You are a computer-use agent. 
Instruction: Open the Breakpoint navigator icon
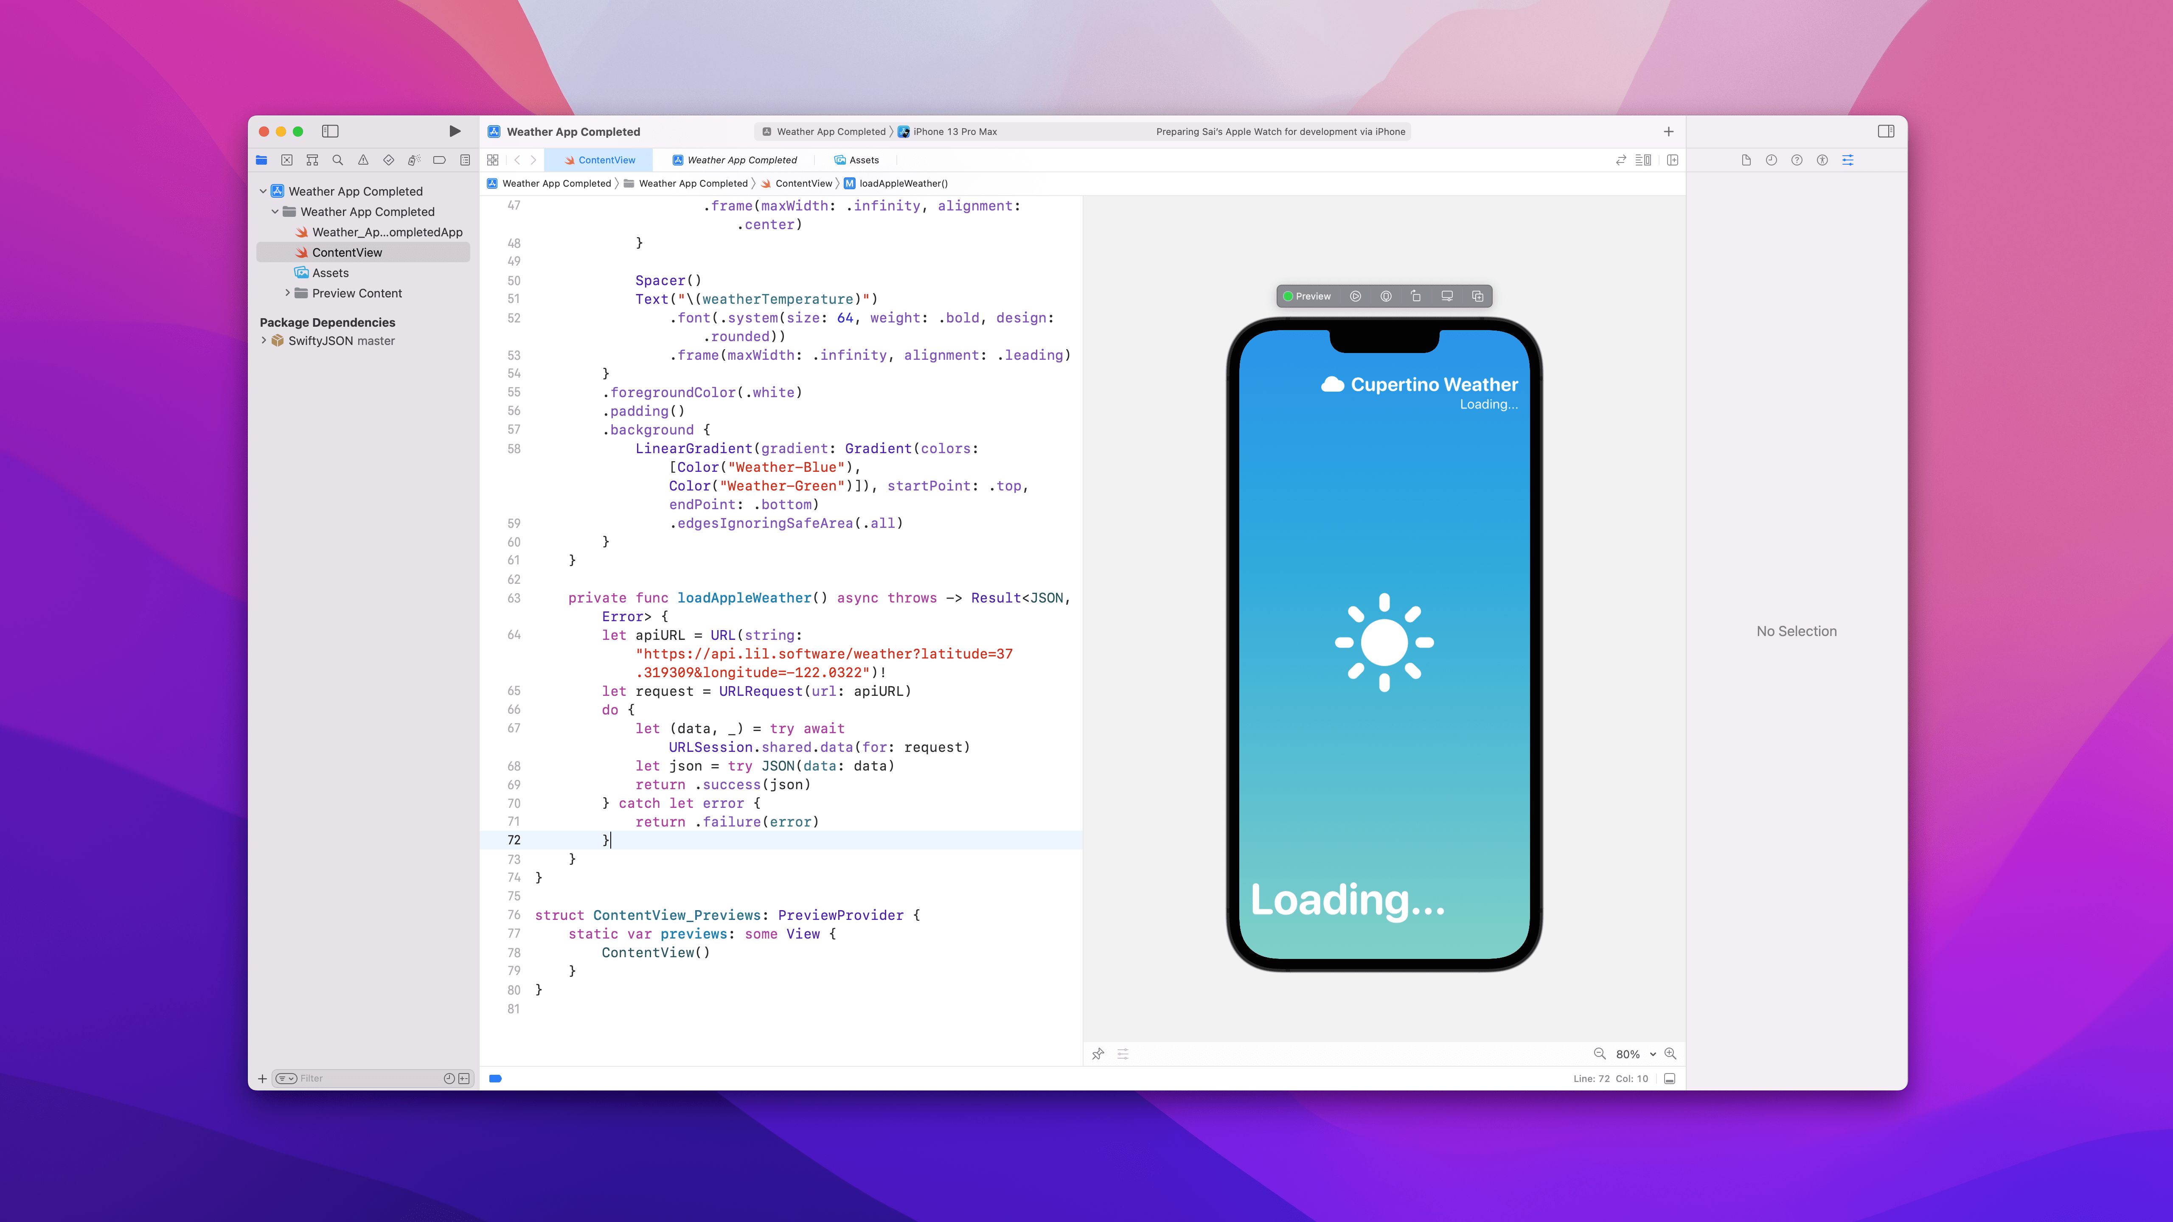click(x=439, y=160)
